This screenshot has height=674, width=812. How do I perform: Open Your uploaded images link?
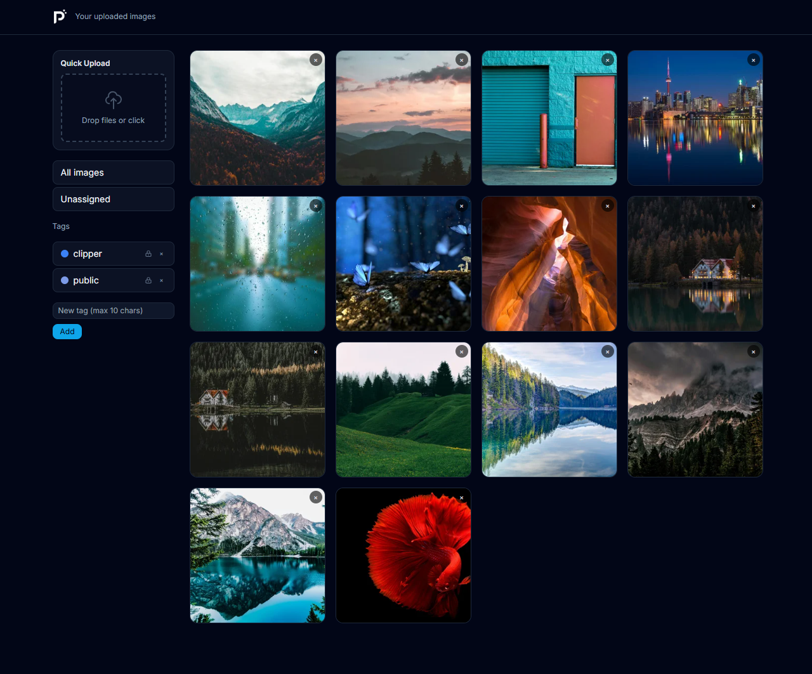115,16
